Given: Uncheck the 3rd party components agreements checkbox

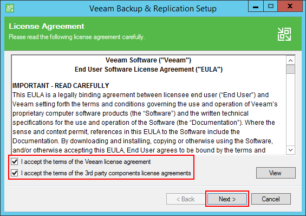Looking at the screenshot, I should (15, 173).
